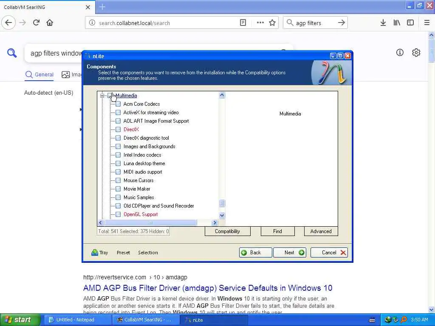Check Images and Backgrounds checkbox
This screenshot has width=435, height=326.
click(x=118, y=146)
